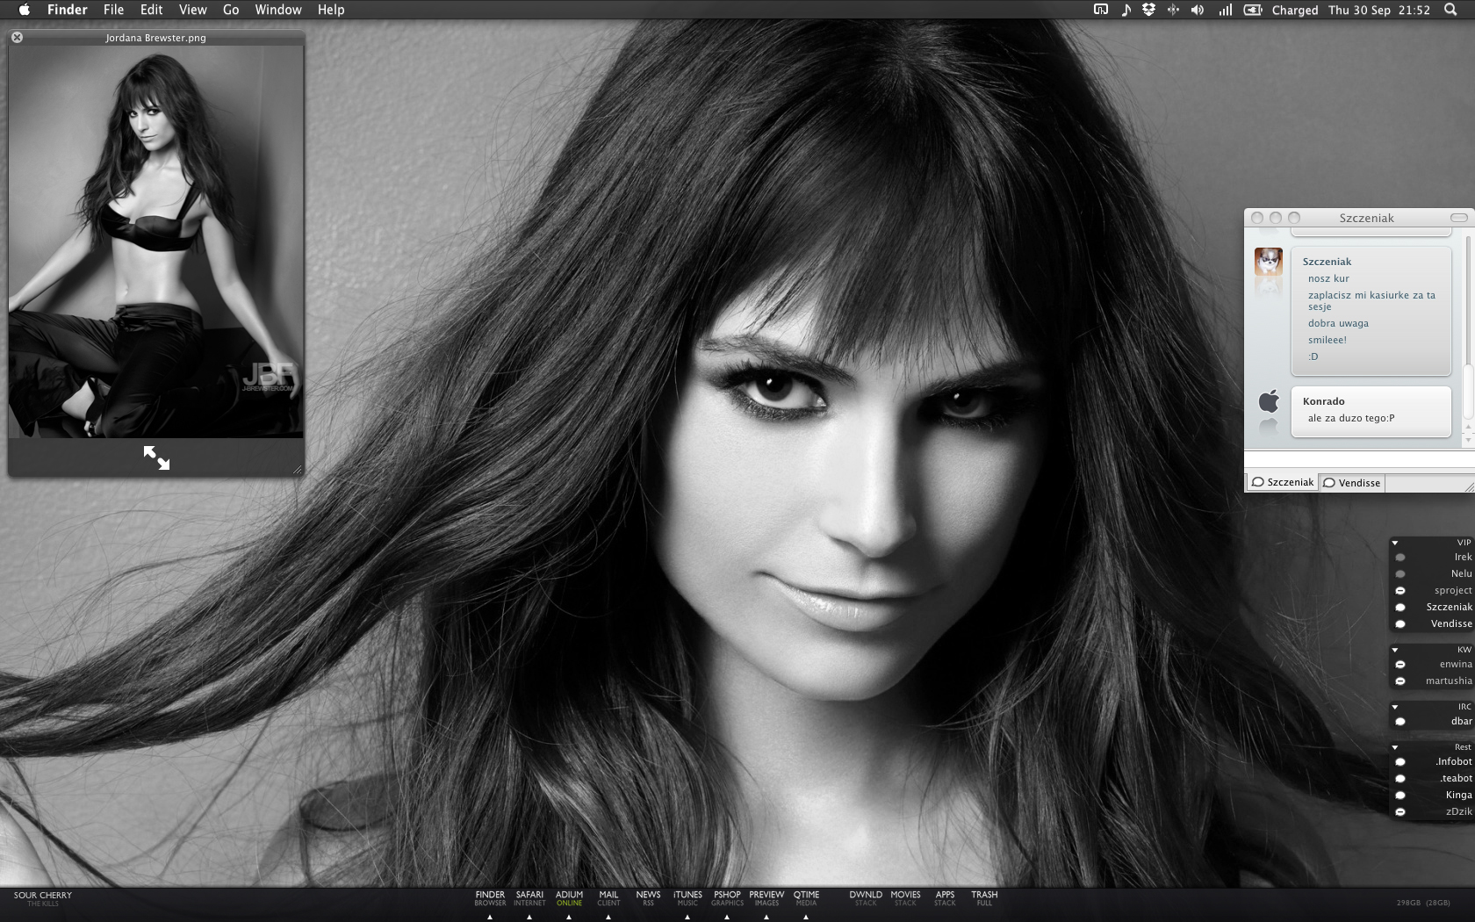Open the Finder application menu
The image size is (1475, 922).
[x=67, y=10]
